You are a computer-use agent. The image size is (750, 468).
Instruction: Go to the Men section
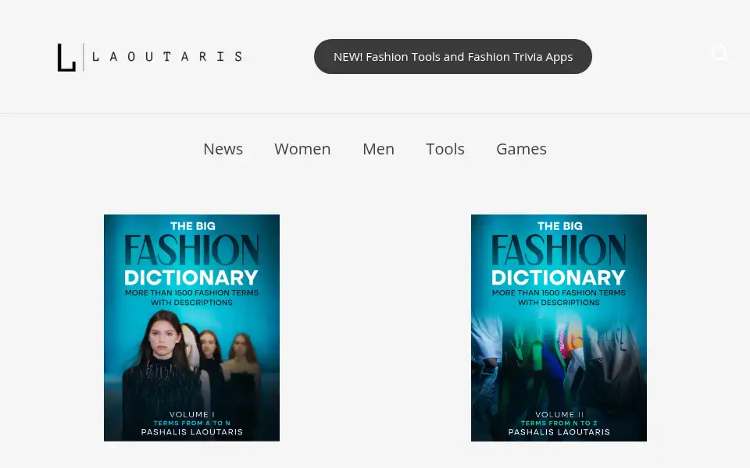[378, 149]
